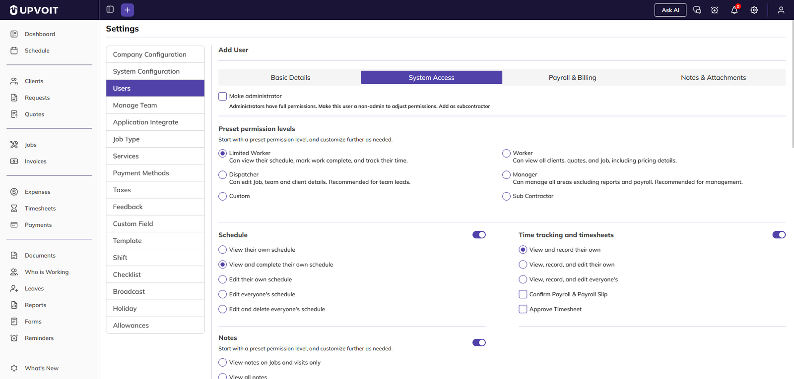Click the Forms sidebar icon
The width and height of the screenshot is (794, 379).
click(14, 322)
